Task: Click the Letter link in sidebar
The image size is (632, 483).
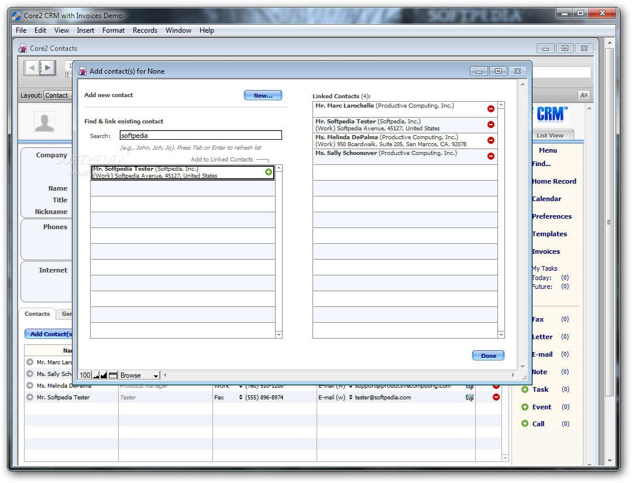Action: [x=542, y=337]
